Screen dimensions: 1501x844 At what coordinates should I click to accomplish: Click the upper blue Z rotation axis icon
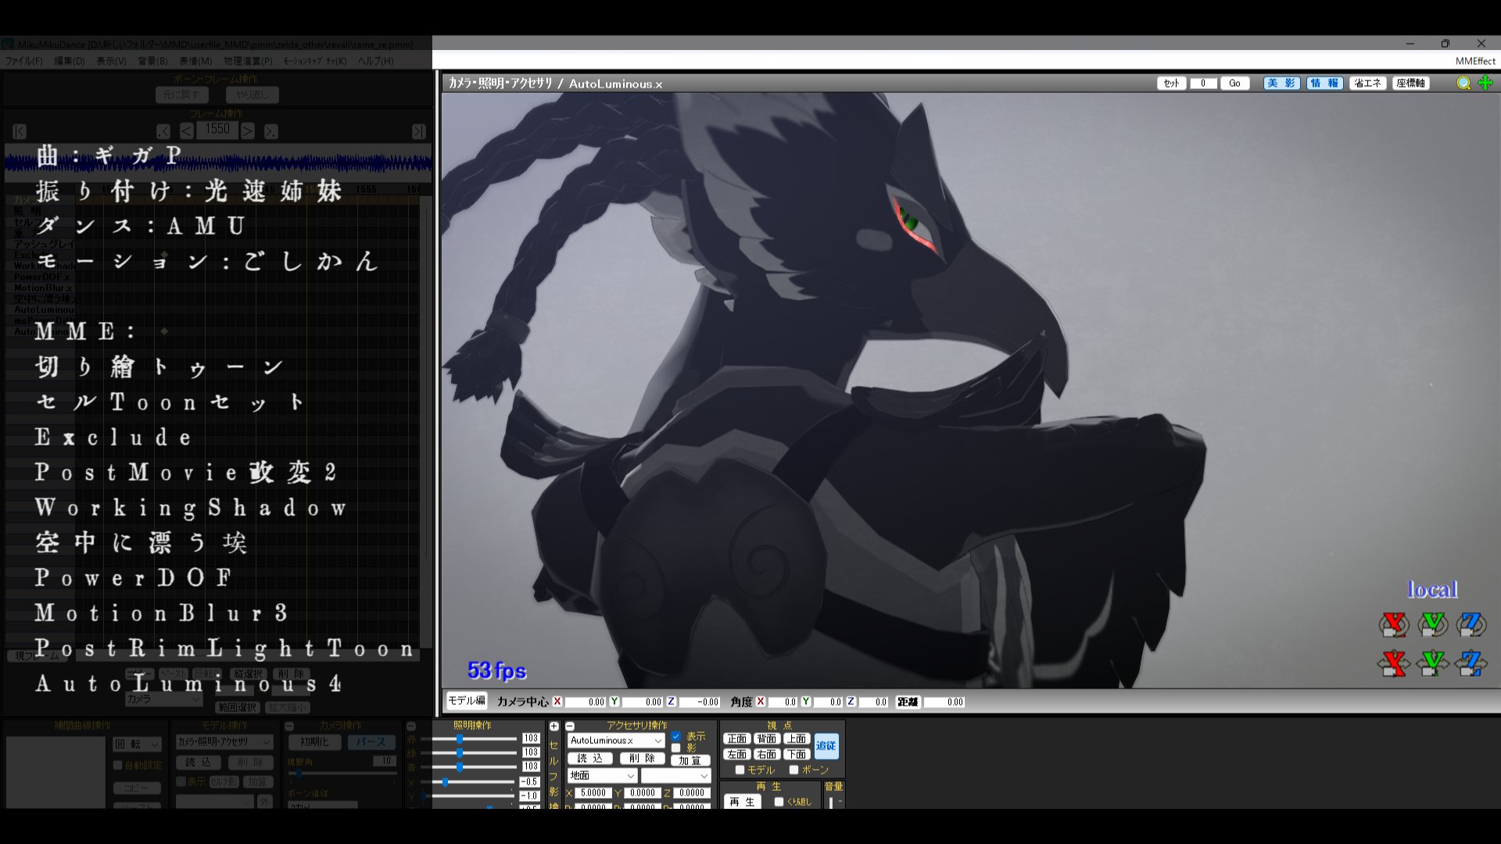[x=1471, y=624]
